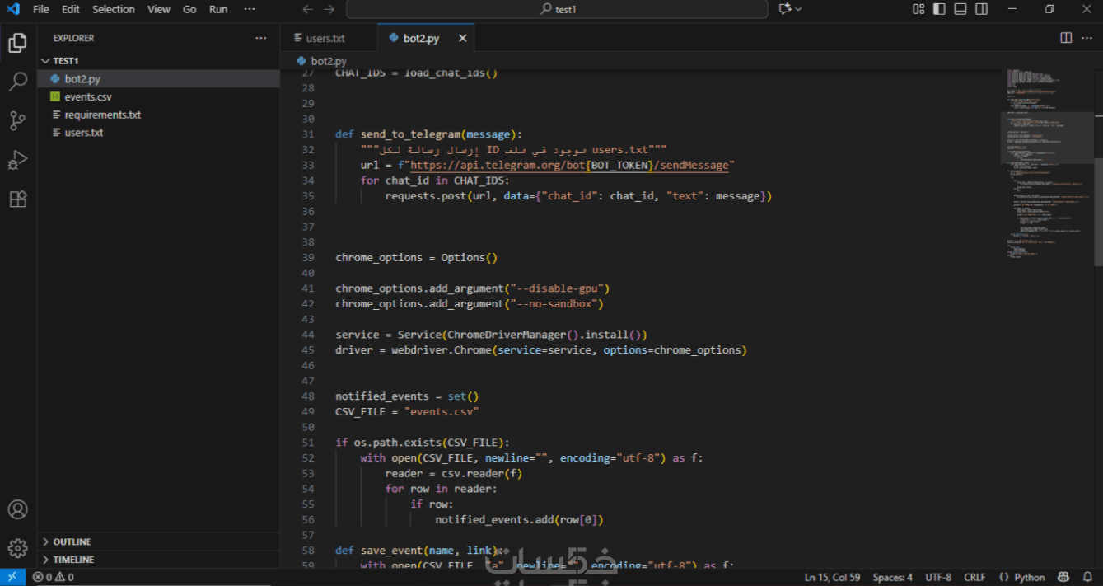Switch to the users.txt tab
The height and width of the screenshot is (586, 1103).
(325, 38)
